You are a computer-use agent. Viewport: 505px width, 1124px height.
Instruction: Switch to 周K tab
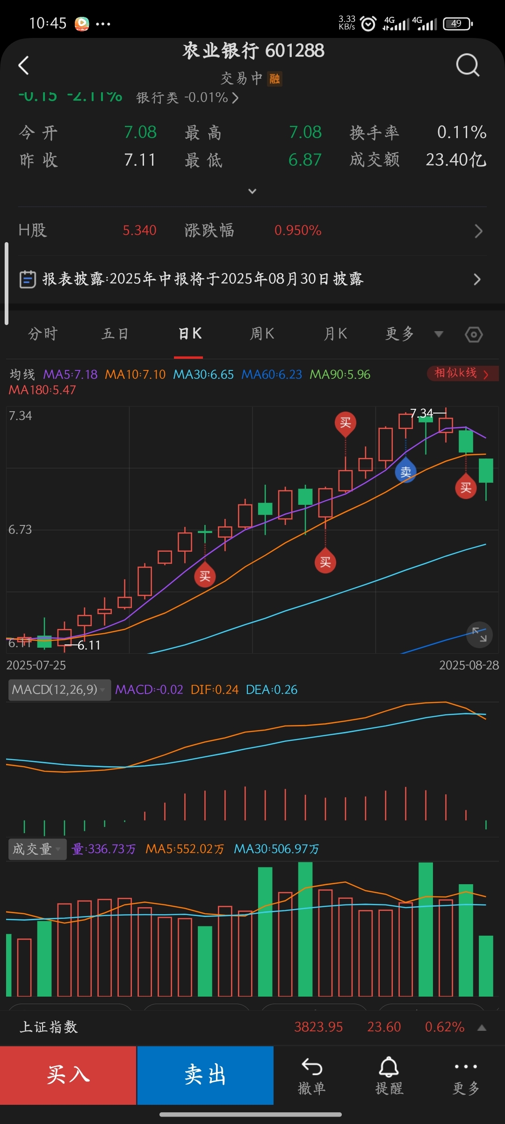[262, 334]
